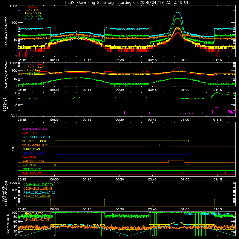Click the "REAR_DEC_WEIGHT" legend label
The image size is (239, 239).
[x=37, y=197]
